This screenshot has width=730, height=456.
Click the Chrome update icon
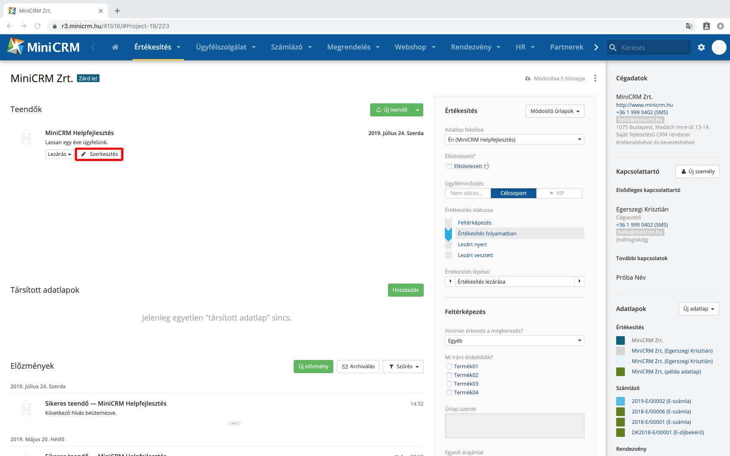[x=720, y=26]
